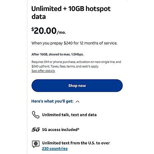Click the phone handset icon
154x154 pixels.
pos(36,115)
